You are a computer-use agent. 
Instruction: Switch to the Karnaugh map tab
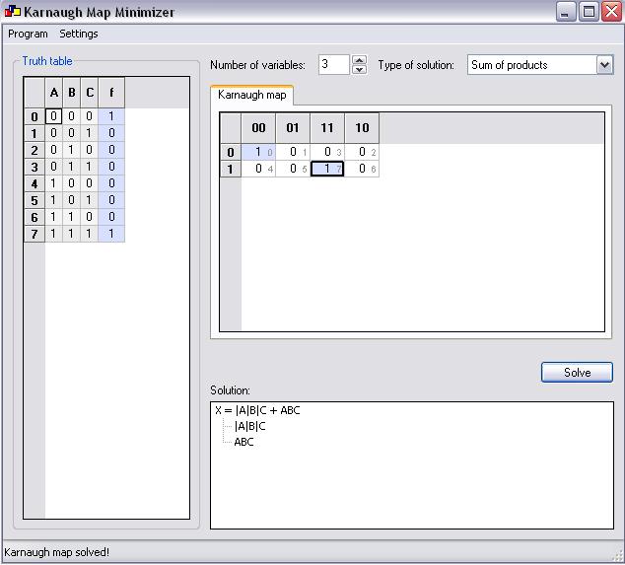pos(252,95)
